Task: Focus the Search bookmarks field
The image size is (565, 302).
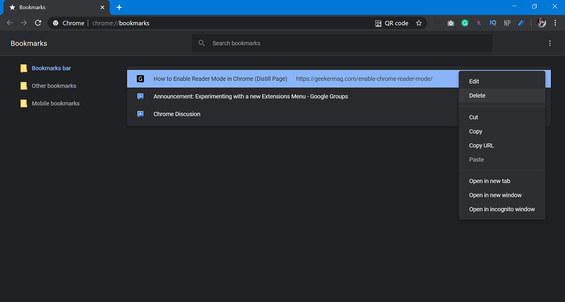Action: (342, 43)
